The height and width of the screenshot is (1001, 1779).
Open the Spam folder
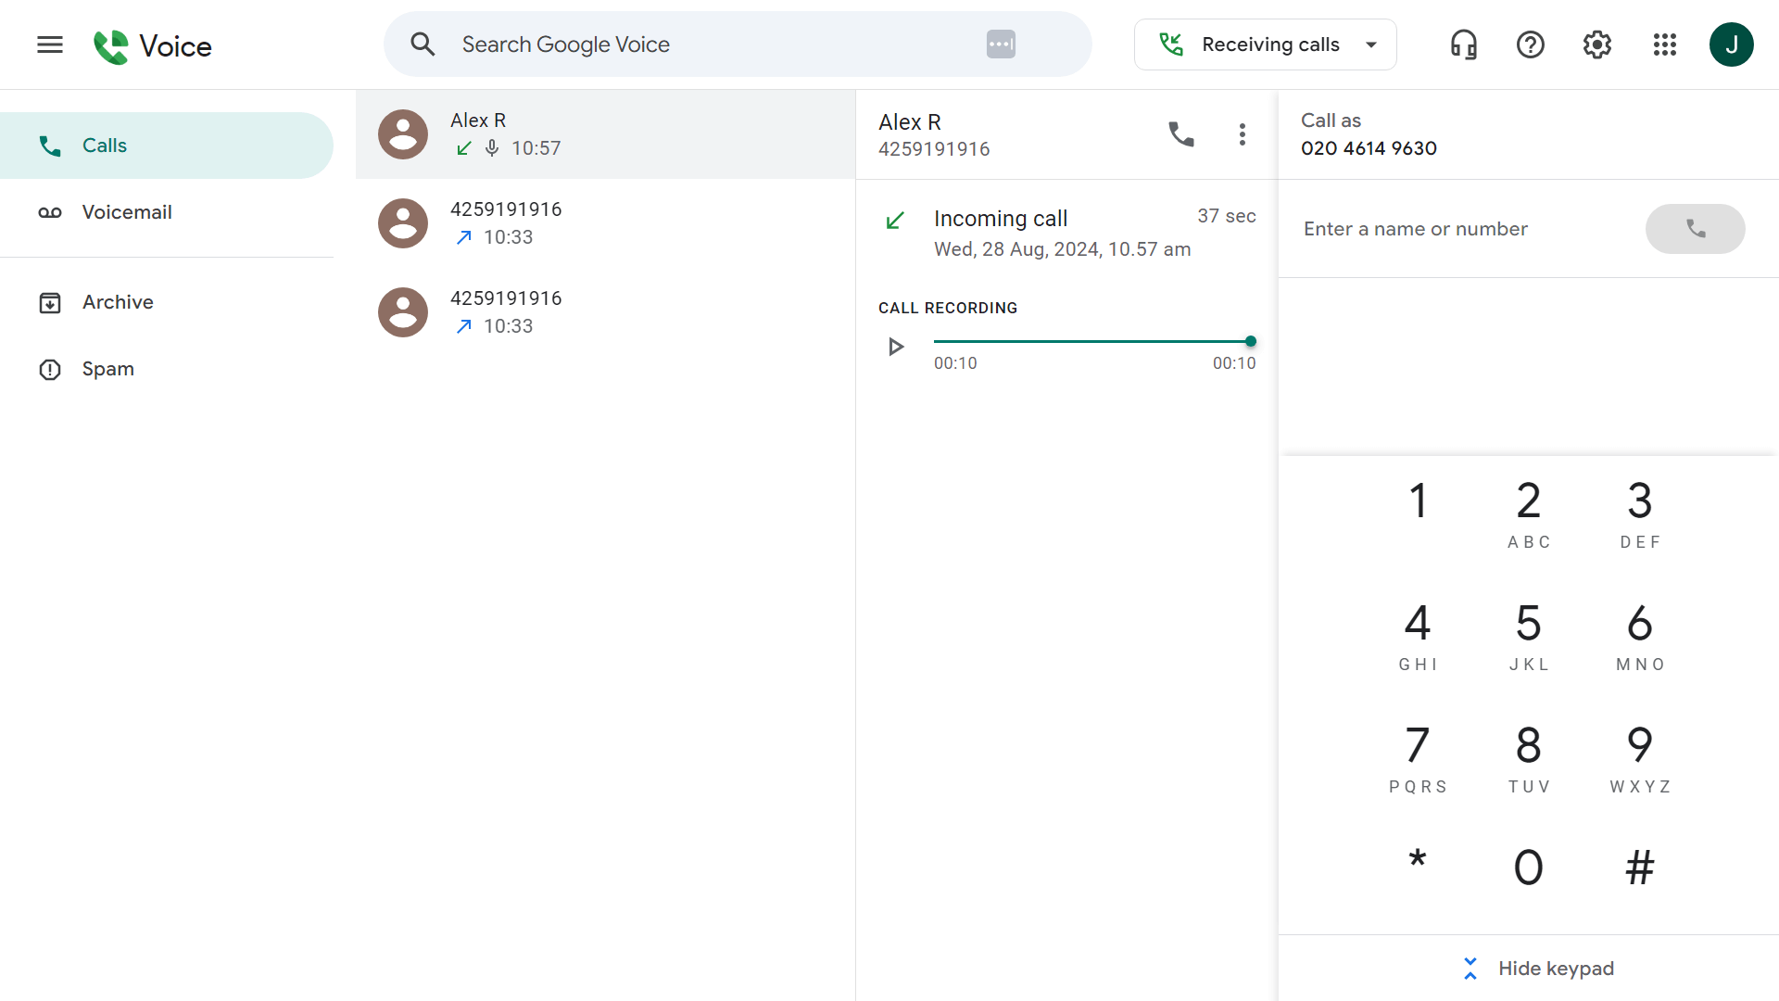[107, 369]
